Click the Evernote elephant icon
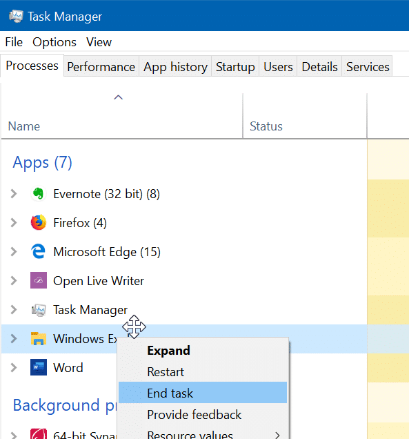 (x=39, y=194)
